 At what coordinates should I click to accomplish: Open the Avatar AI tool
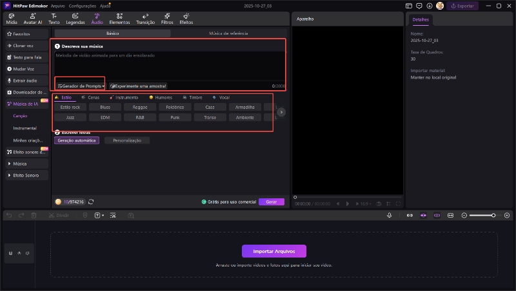click(x=31, y=18)
